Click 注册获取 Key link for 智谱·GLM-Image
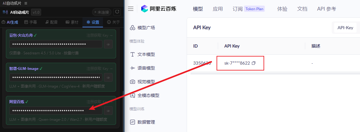Viewport: 360px width, 132px height. 100,69
